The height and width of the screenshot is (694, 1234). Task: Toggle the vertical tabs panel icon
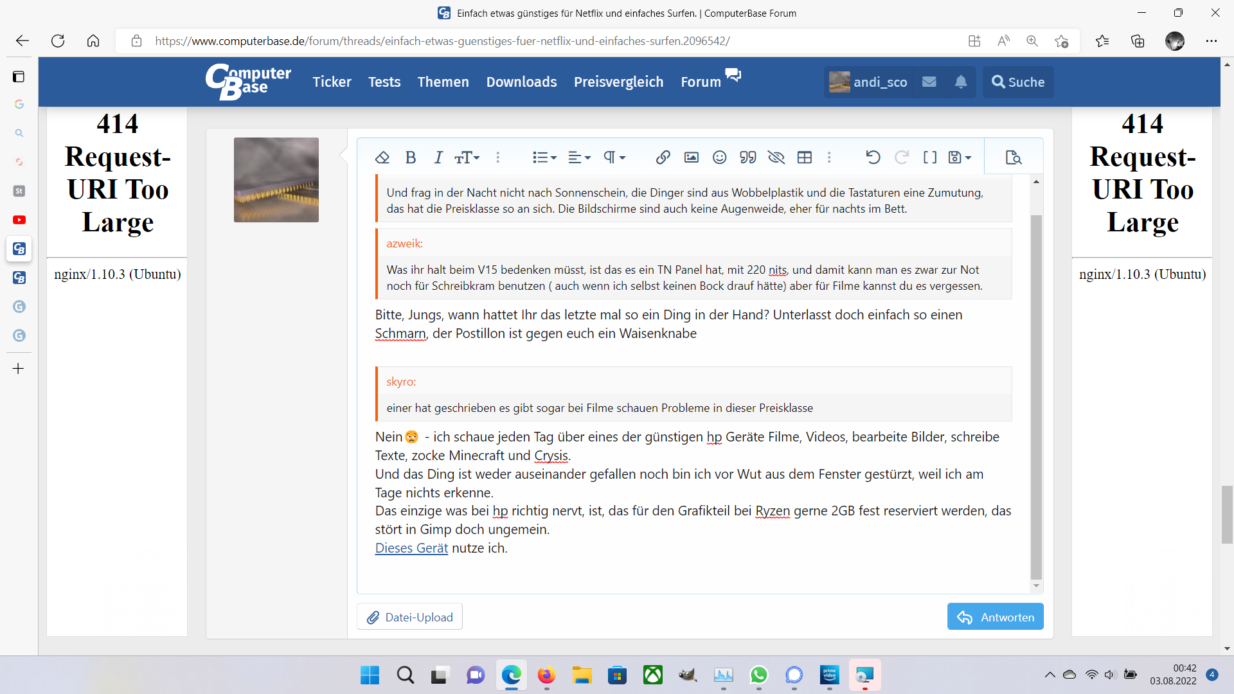coord(19,77)
